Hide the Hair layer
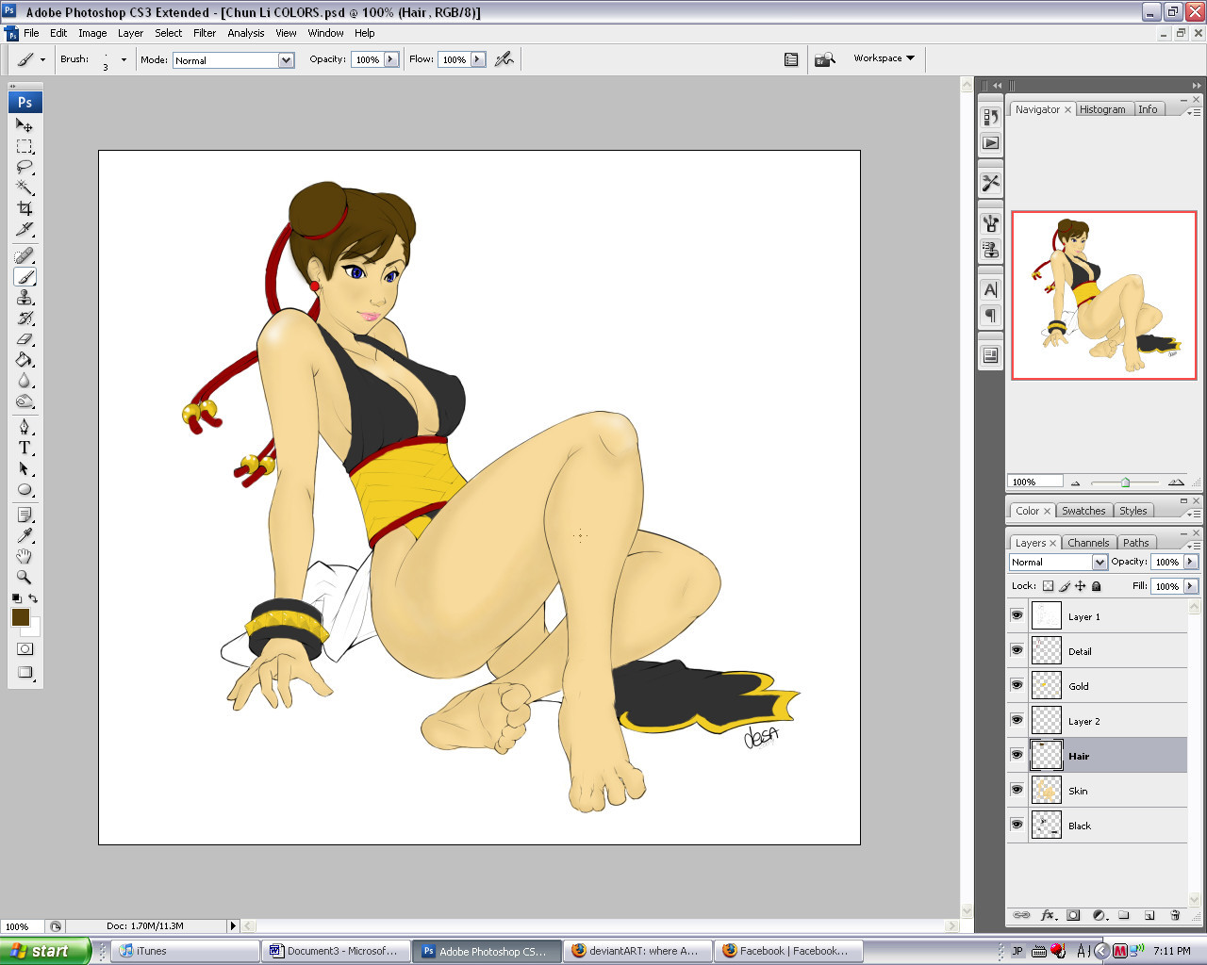 pyautogui.click(x=1017, y=755)
